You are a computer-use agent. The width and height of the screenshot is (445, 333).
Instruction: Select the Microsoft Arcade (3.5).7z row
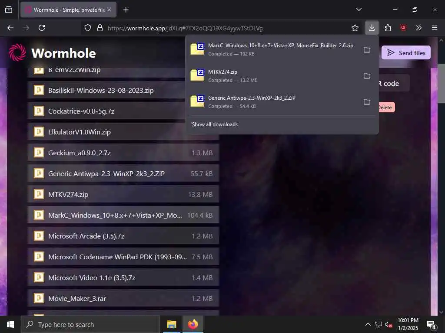point(123,236)
